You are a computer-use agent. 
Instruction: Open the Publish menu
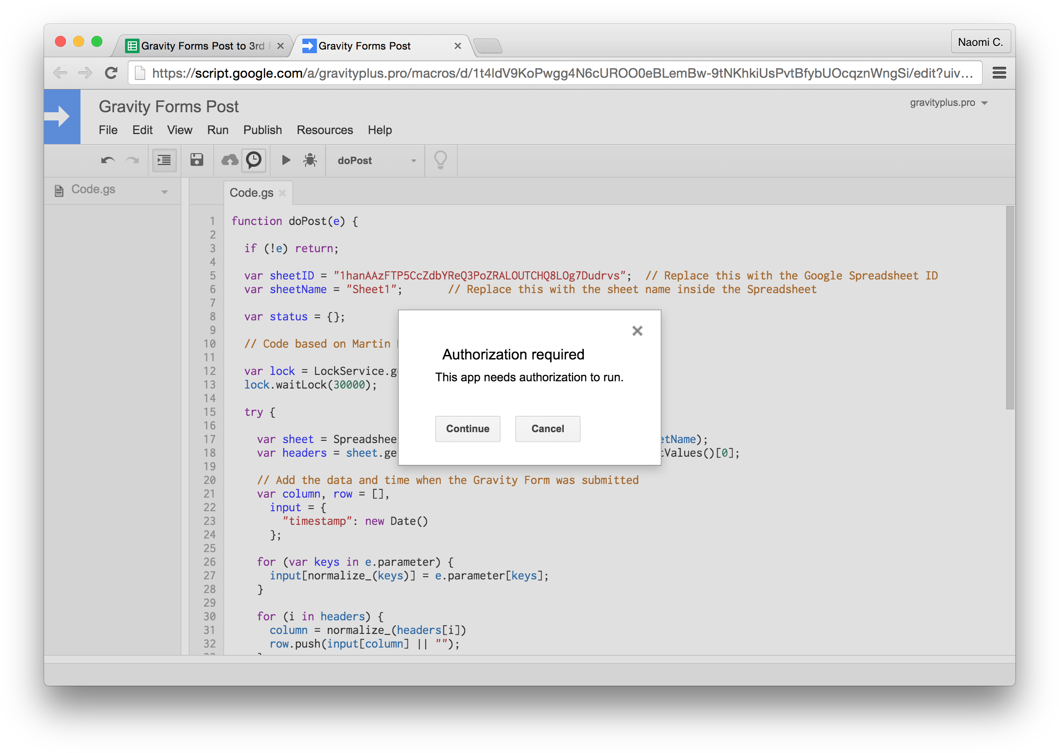click(x=262, y=130)
